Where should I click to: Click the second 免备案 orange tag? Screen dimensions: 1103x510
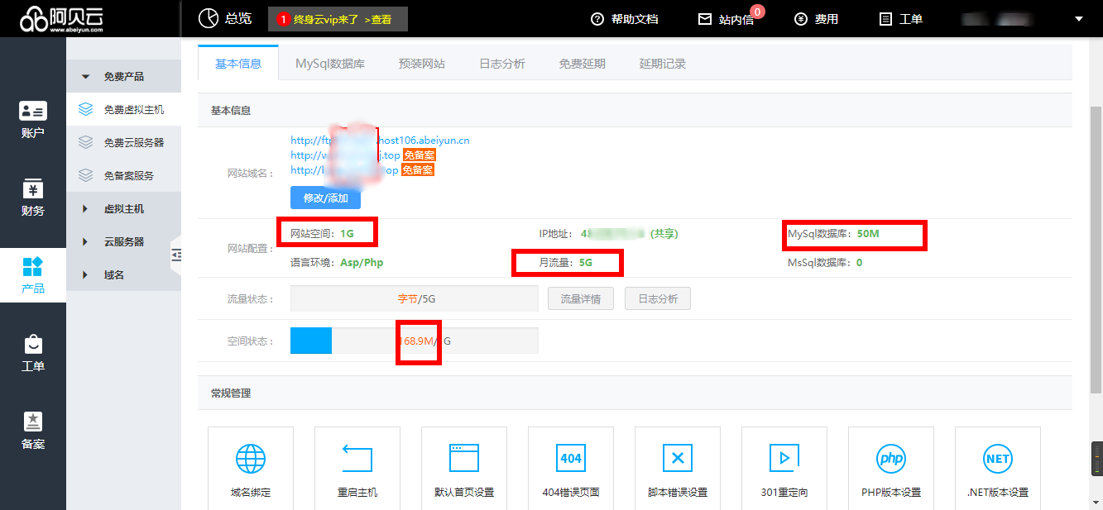pos(418,169)
